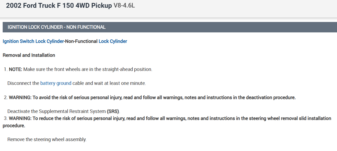Click the Lock Cylinder link after Non-Functional
The width and height of the screenshot is (337, 151).
113,41
